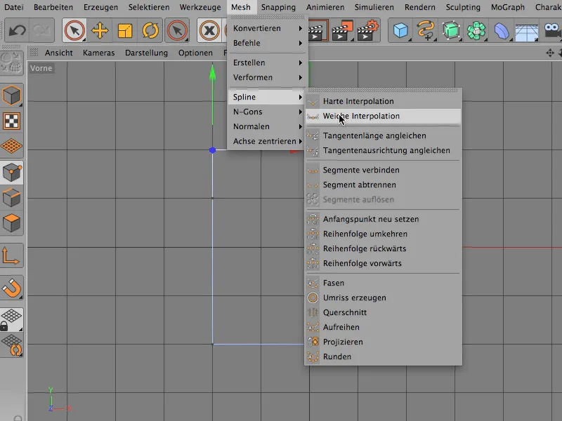
Task: Click the orange Workplane grid icon
Action: (x=12, y=146)
